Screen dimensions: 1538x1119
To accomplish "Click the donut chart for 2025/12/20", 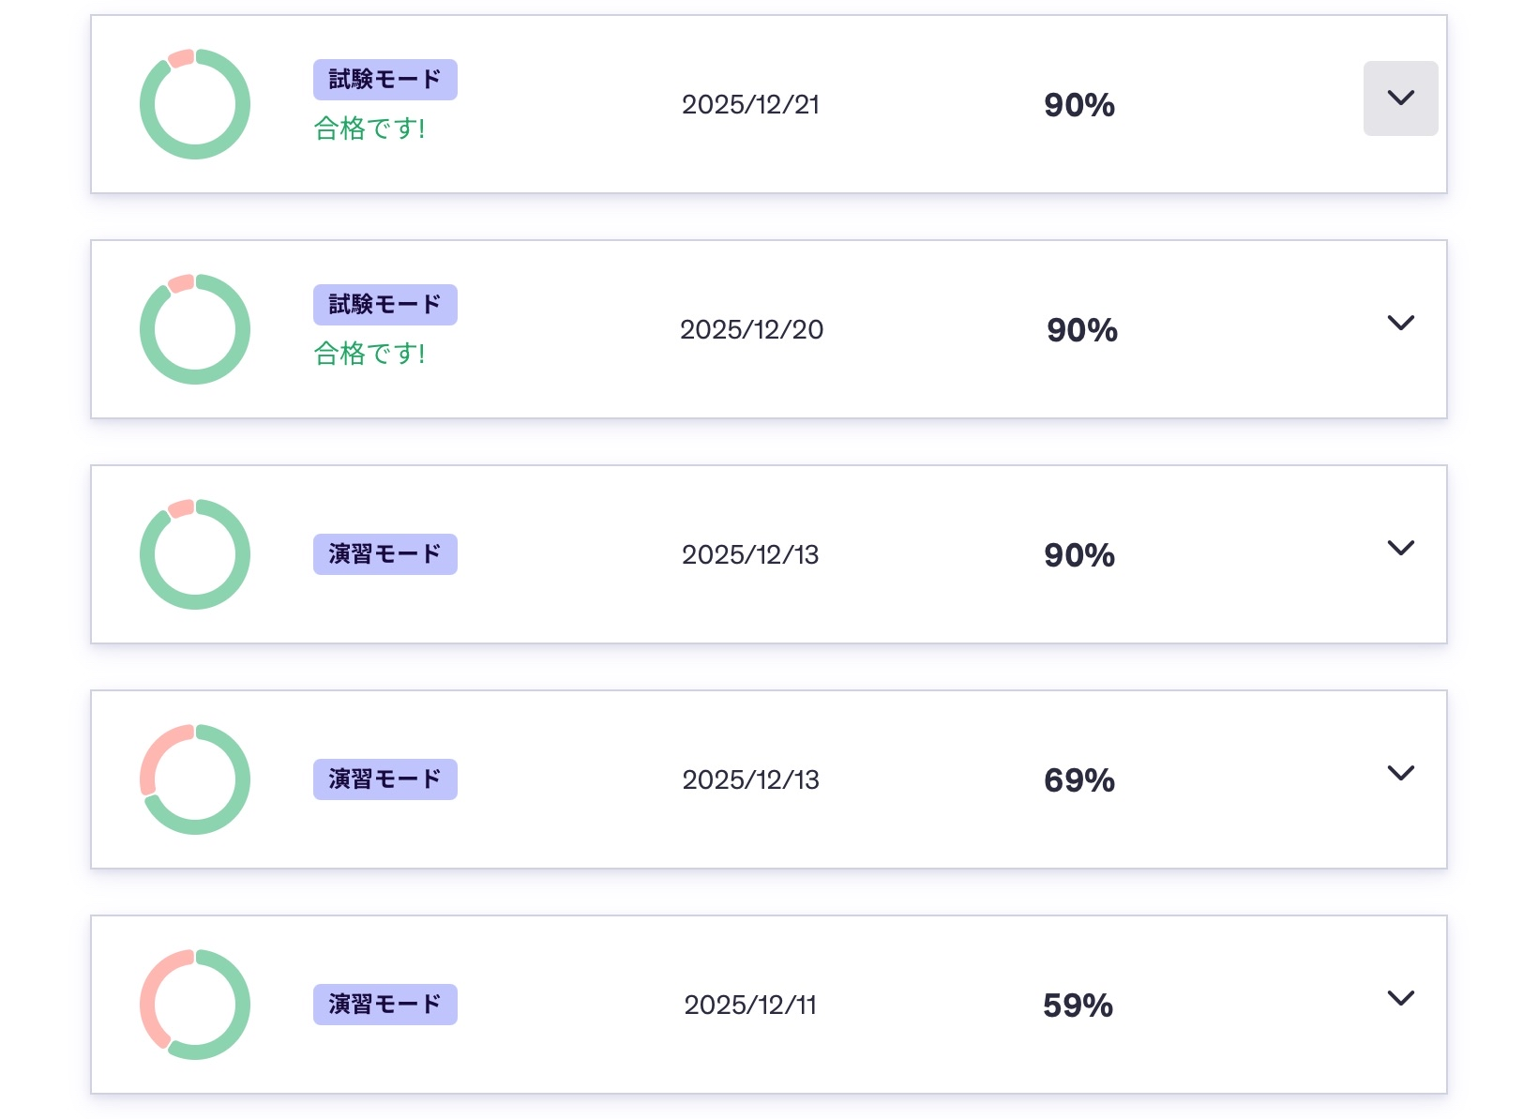I will 195,329.
